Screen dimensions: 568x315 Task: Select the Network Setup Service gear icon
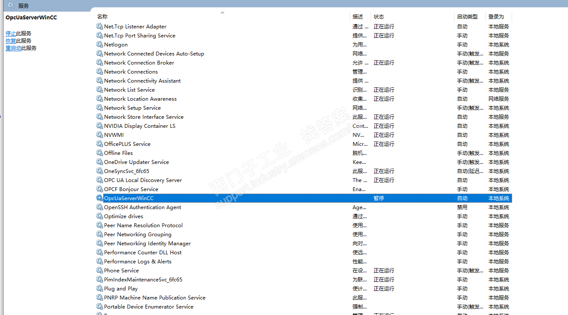[x=100, y=108]
